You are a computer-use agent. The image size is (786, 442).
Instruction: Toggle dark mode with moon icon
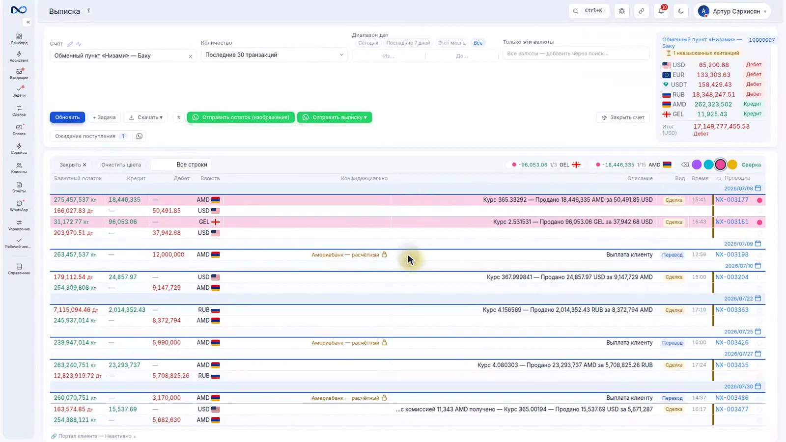681,11
